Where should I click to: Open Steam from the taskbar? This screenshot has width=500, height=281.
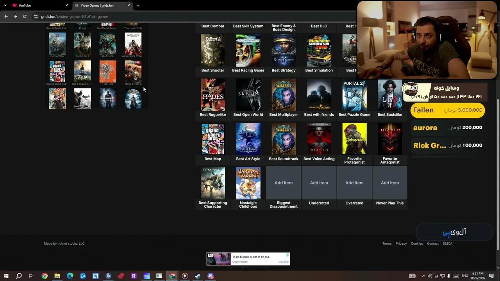pos(198,276)
